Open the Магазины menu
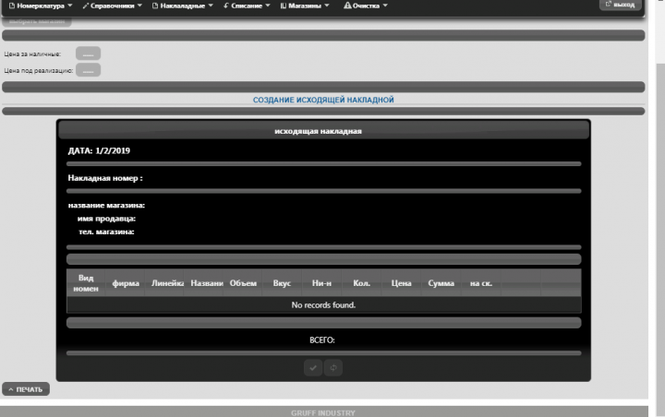Screen dimensions: 665x417 pyautogui.click(x=305, y=6)
